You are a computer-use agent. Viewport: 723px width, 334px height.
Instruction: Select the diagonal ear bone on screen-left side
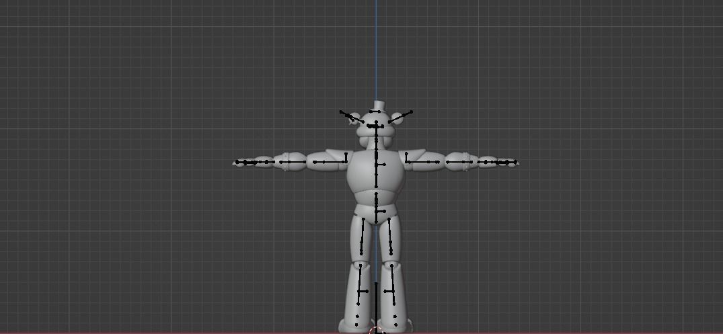tap(352, 117)
